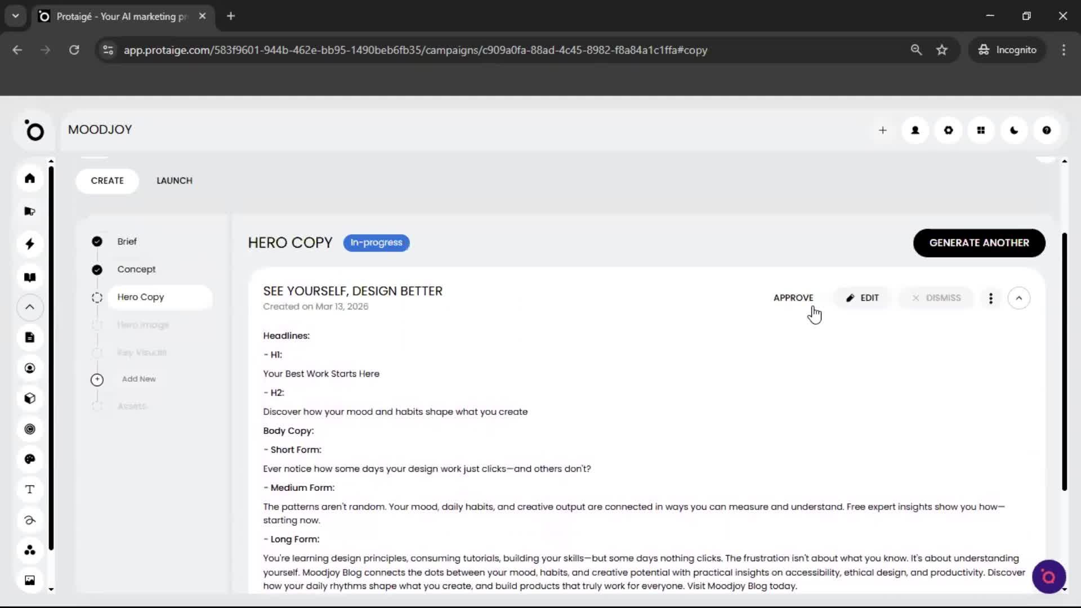Screen dimensions: 1081x608
Task: Select the color palette tool in sidebar
Action: [x=29, y=459]
